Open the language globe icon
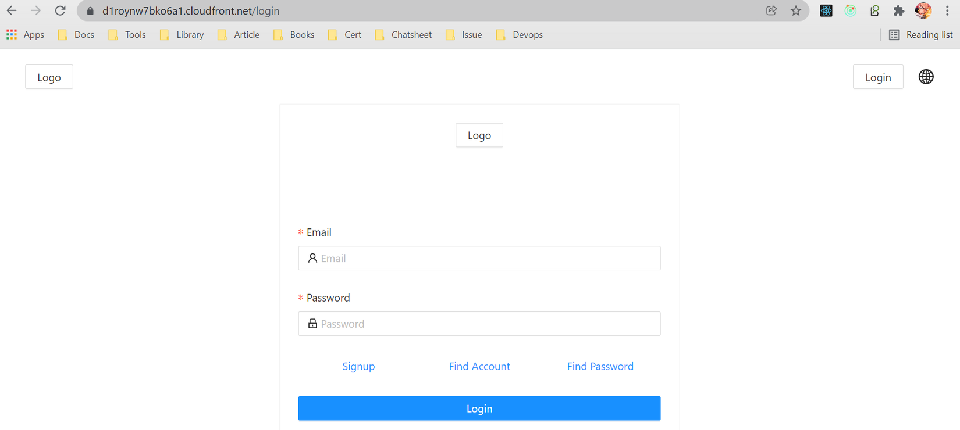The image size is (960, 430). [x=926, y=77]
